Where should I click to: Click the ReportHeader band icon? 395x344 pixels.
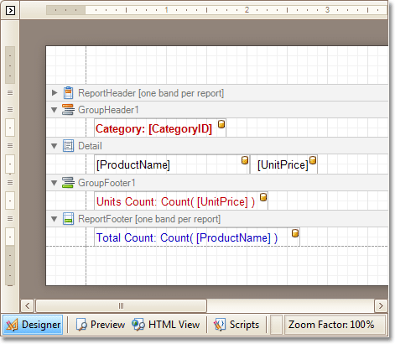click(68, 93)
